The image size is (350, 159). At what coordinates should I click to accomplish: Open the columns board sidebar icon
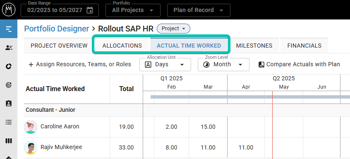point(9,141)
